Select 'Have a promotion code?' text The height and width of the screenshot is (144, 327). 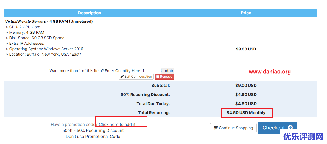coord(74,125)
